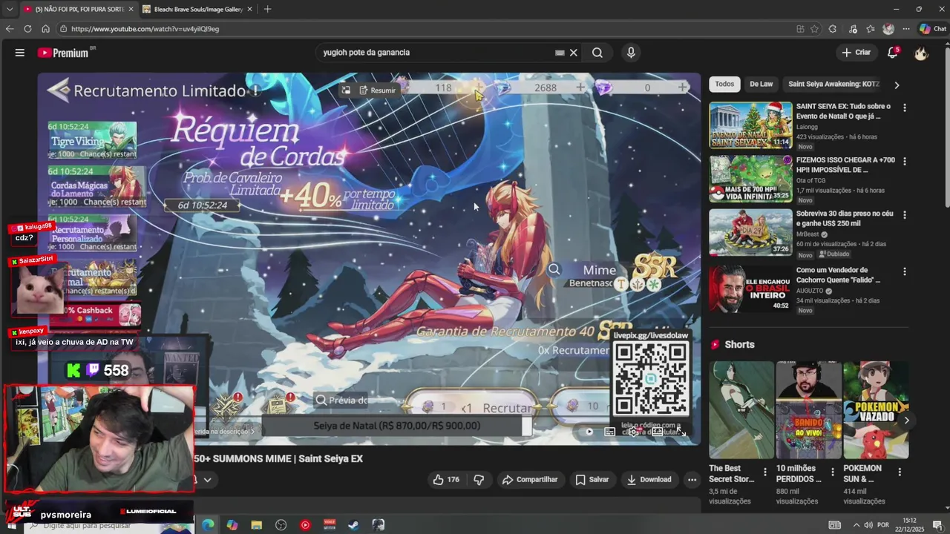
Task: Open options for SAINT SEIYA EX video
Action: pos(904,108)
